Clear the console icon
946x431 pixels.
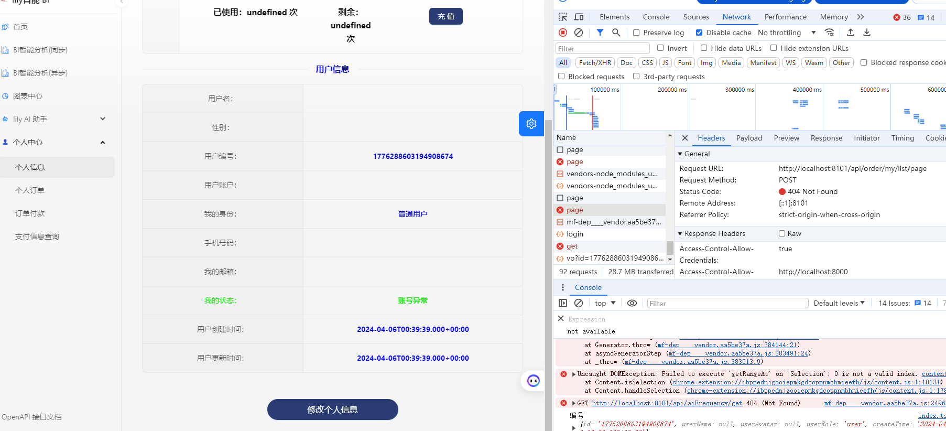click(579, 303)
